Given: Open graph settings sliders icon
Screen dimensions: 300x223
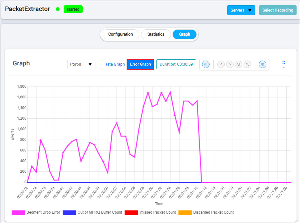Looking at the screenshot, I should tap(206, 64).
